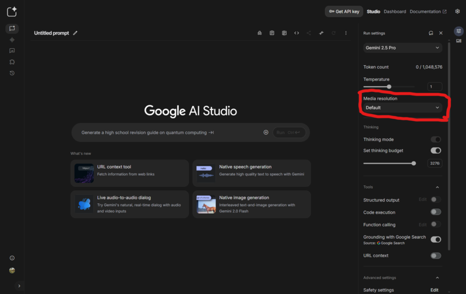Click Edit next to Function calling
This screenshot has height=294, width=466.
tap(423, 225)
